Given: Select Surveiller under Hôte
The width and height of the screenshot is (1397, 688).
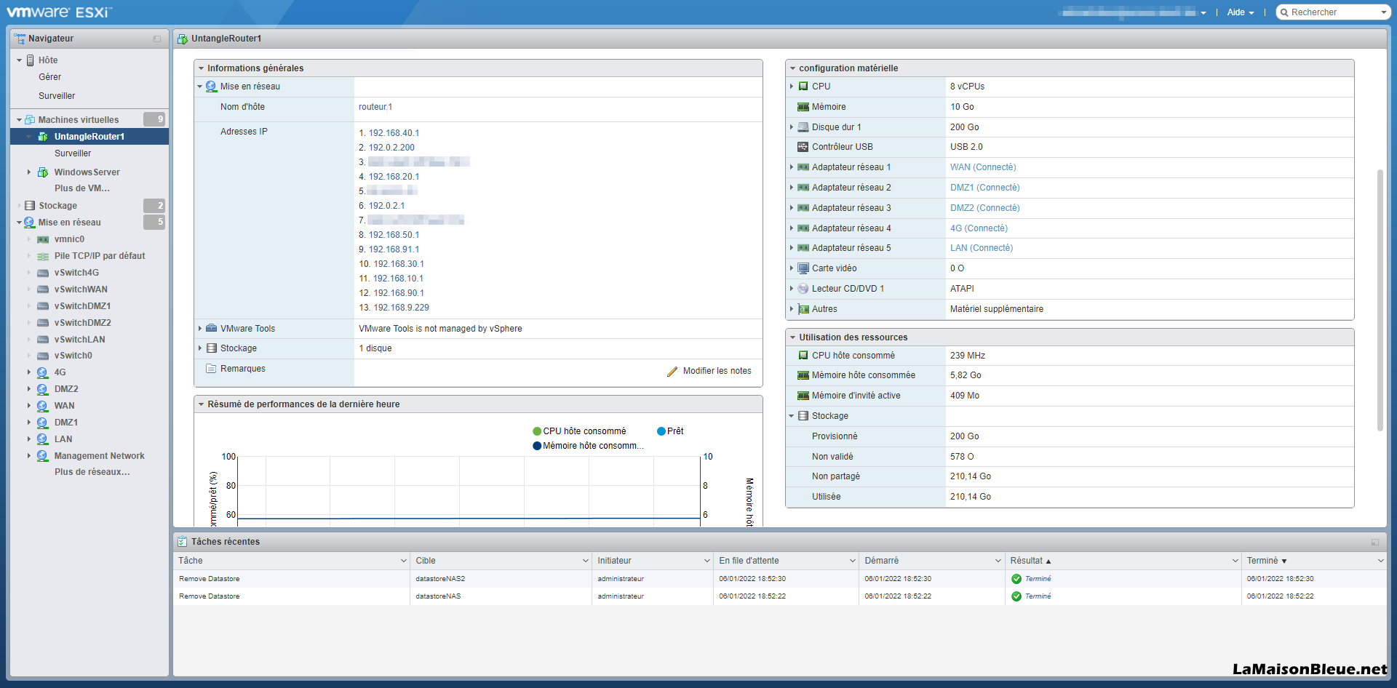Looking at the screenshot, I should (x=57, y=96).
